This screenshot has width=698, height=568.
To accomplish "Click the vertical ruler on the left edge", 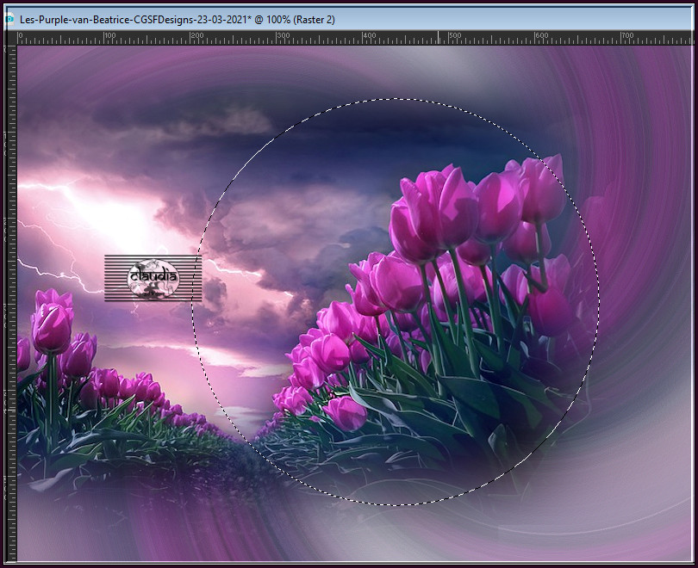I will click(x=10, y=302).
